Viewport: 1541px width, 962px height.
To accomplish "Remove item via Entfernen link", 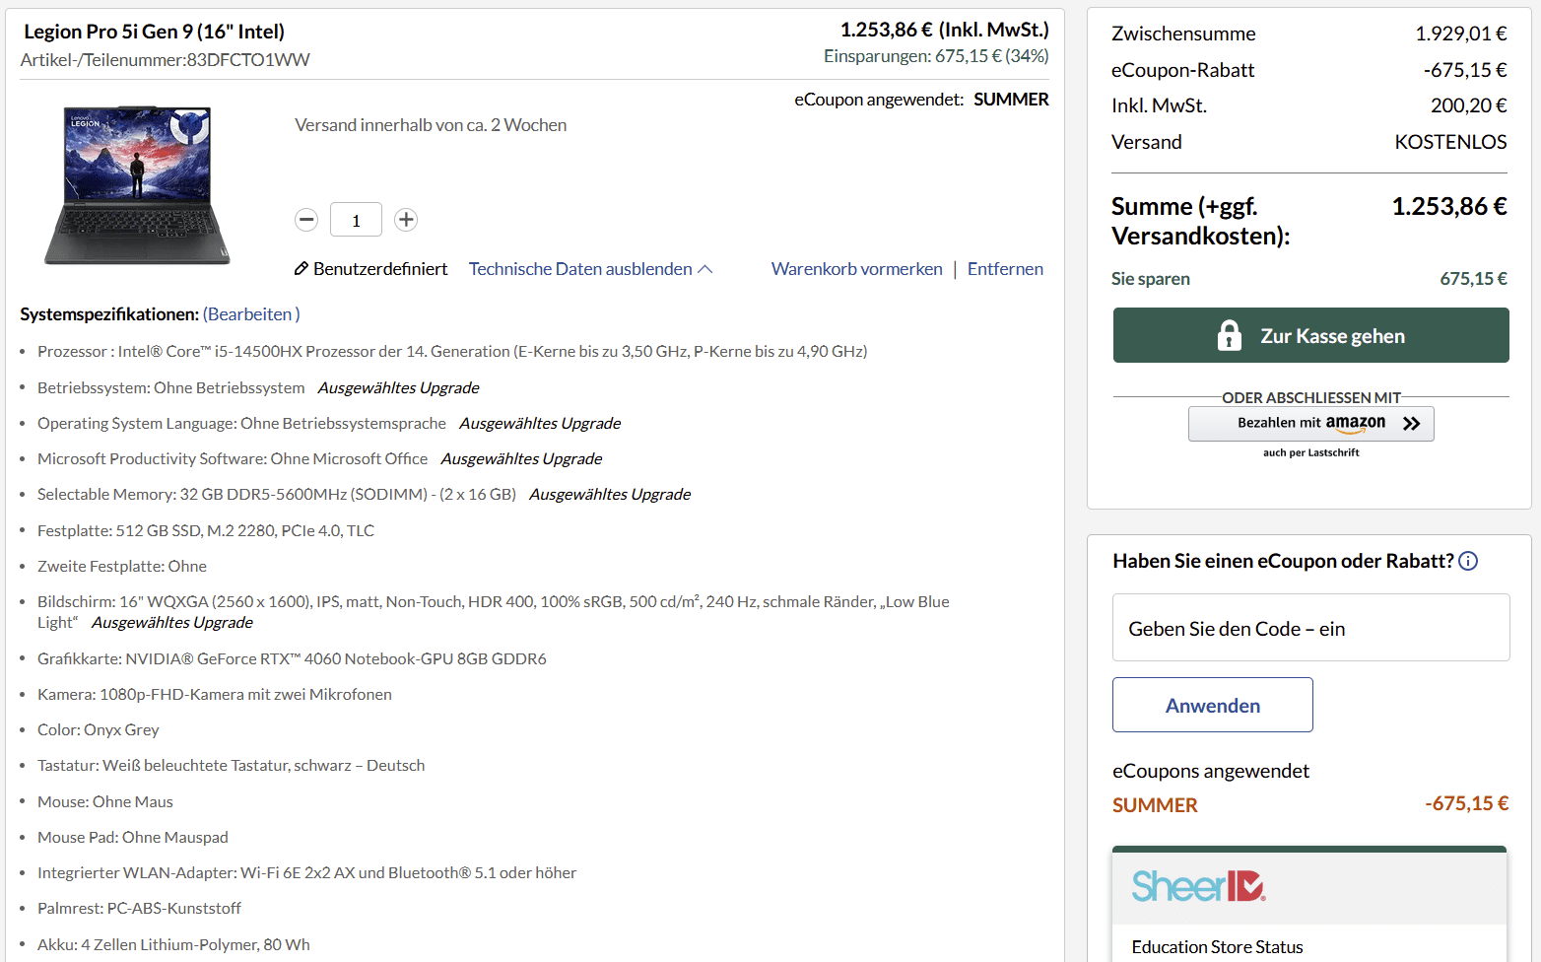I will (x=1005, y=269).
